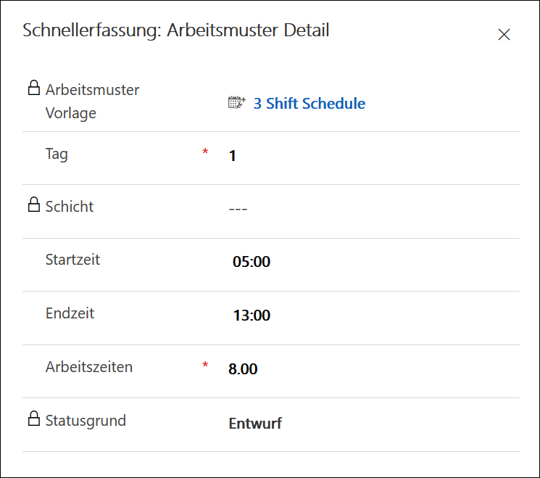540x478 pixels.
Task: Click the dialog title Schnellerfassung: Arbeitsmuster Detail
Action: pos(176,30)
